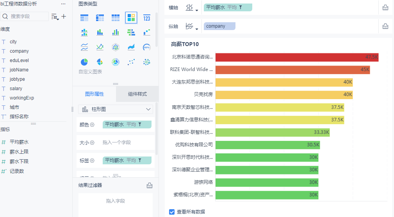Select the eduLevel dimension field
The image size is (394, 217).
(19, 60)
